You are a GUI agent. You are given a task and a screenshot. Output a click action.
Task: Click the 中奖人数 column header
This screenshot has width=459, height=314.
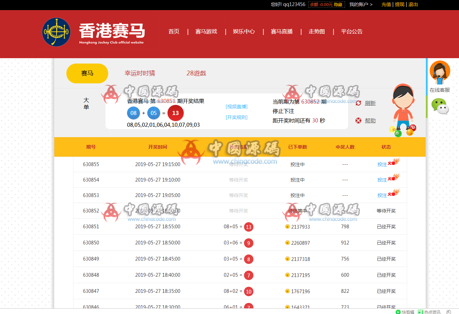coord(345,147)
